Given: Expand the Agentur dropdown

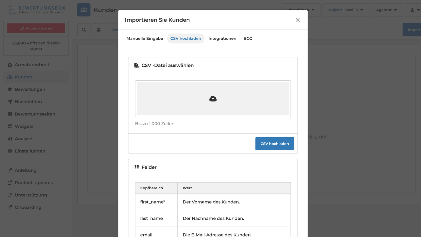Looking at the screenshot, I should click(386, 10).
